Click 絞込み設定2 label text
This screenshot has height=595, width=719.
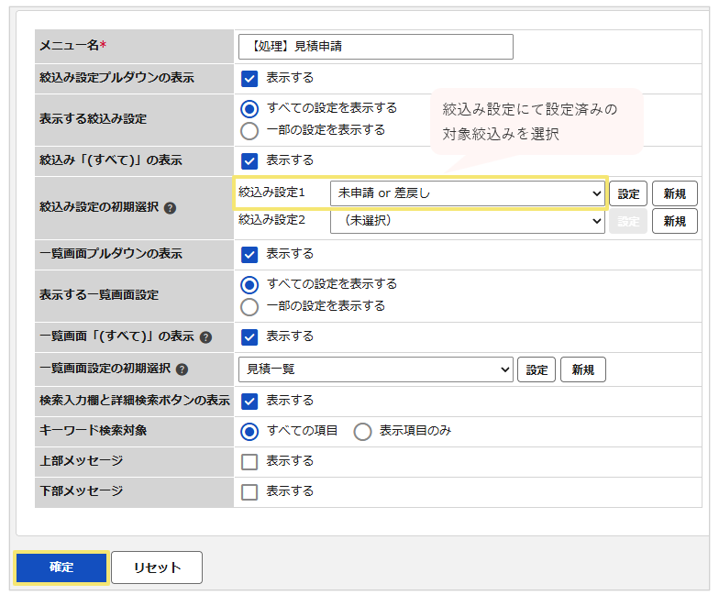click(271, 220)
